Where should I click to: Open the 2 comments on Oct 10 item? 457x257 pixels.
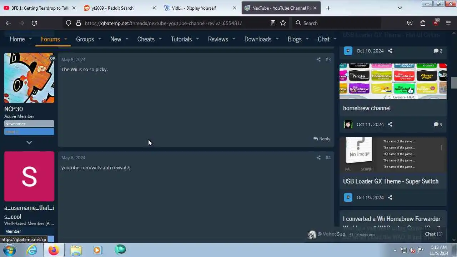pos(438,51)
